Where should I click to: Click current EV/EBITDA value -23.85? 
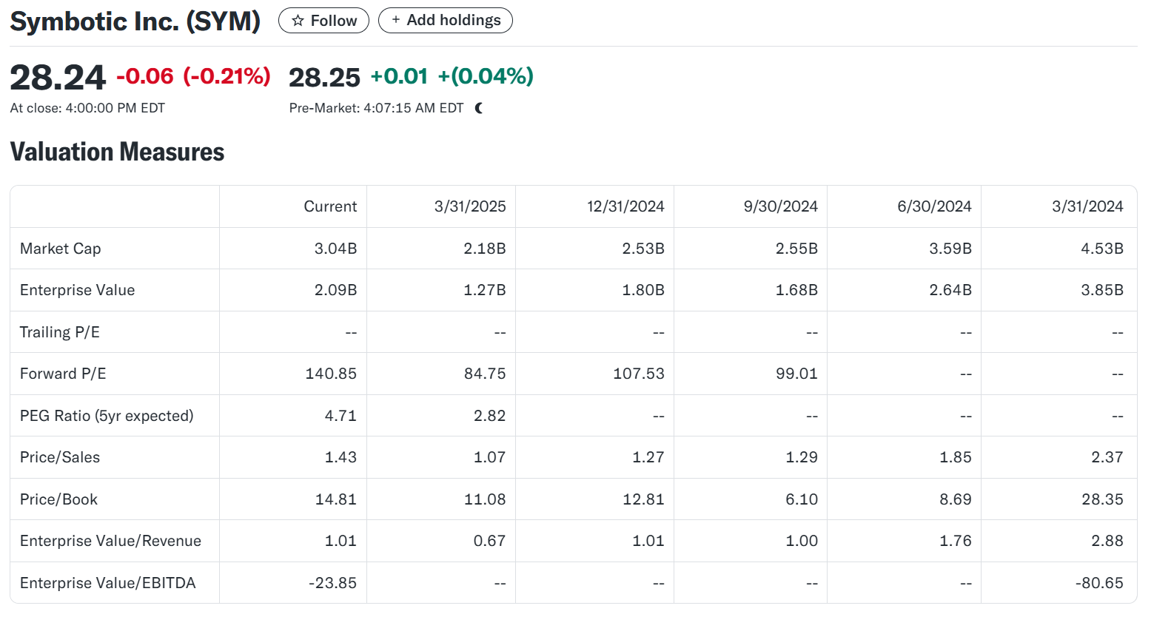click(x=332, y=583)
